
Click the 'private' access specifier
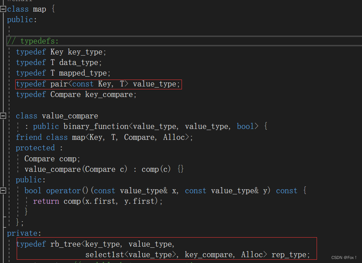[x=22, y=233]
